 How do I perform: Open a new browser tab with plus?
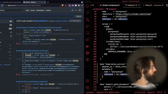coord(48,2)
